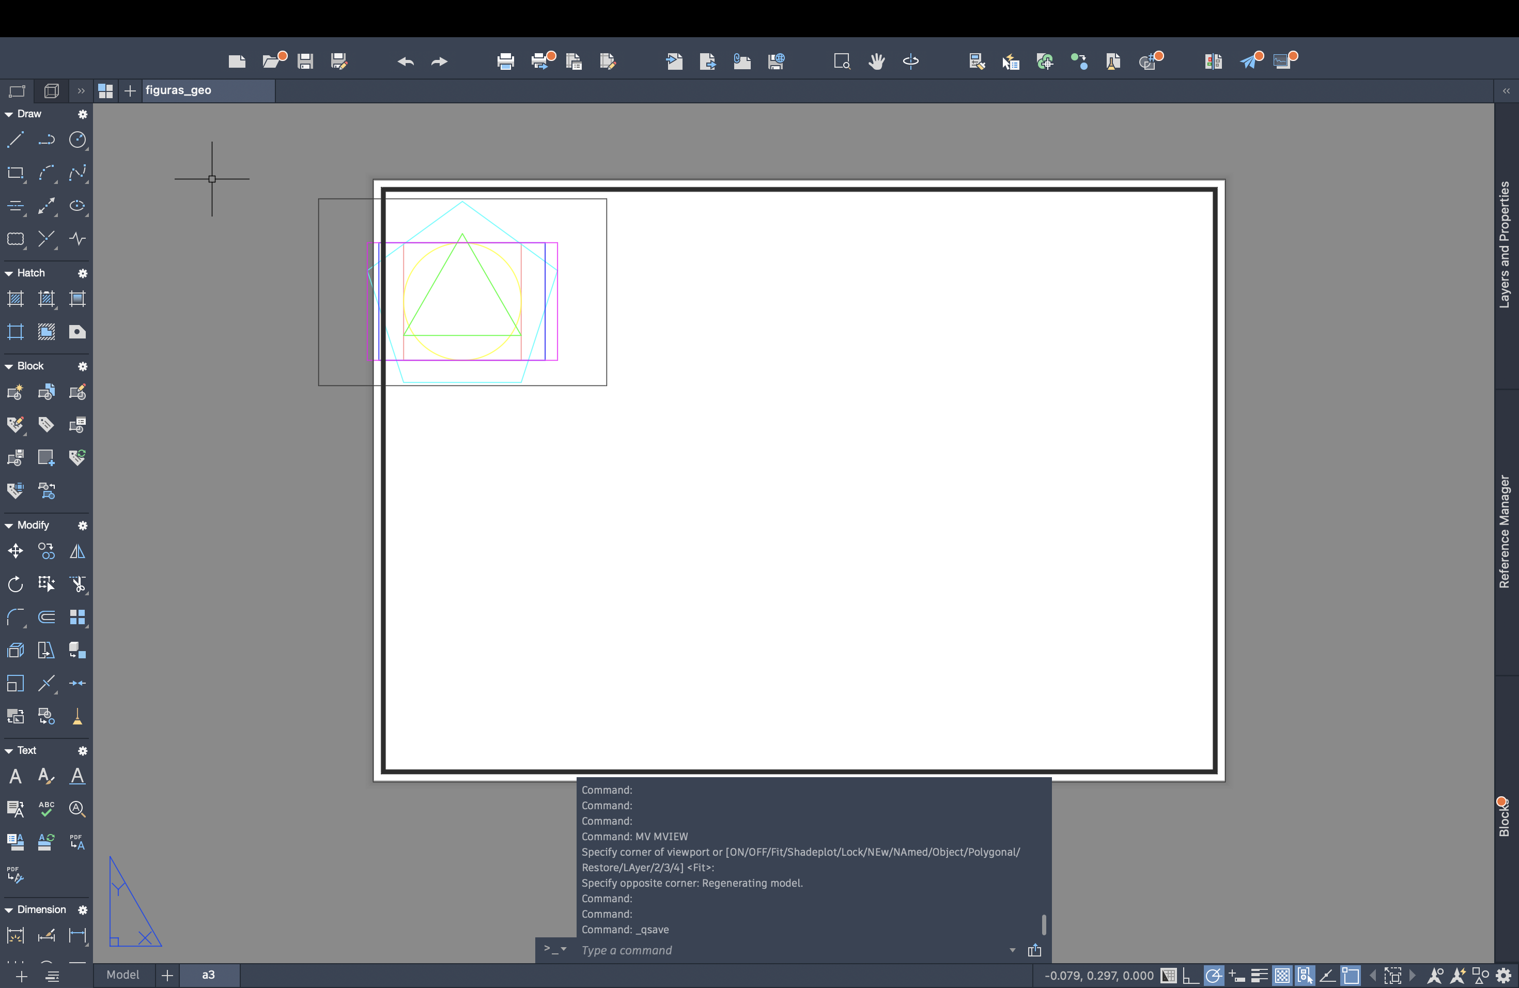Toggle ortho mode in status bar
Viewport: 1519px width, 988px height.
(x=1190, y=975)
